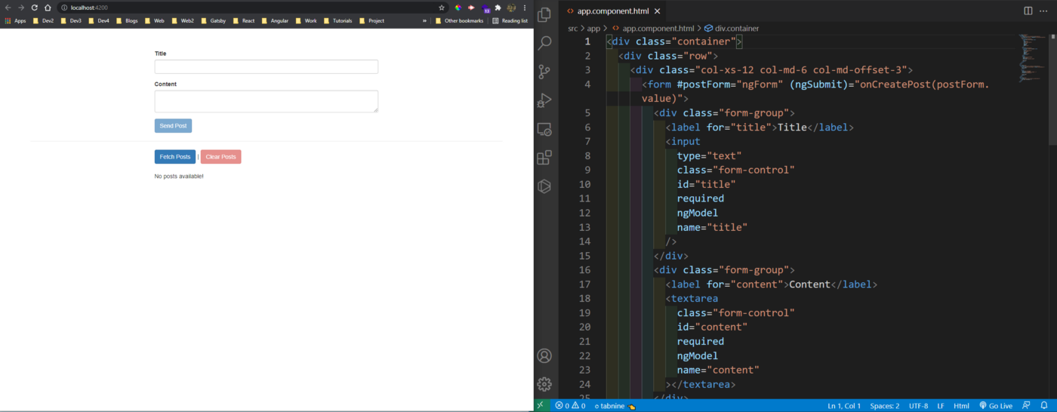Click tabnine in the status bar
Image resolution: width=1057 pixels, height=412 pixels.
pos(614,405)
